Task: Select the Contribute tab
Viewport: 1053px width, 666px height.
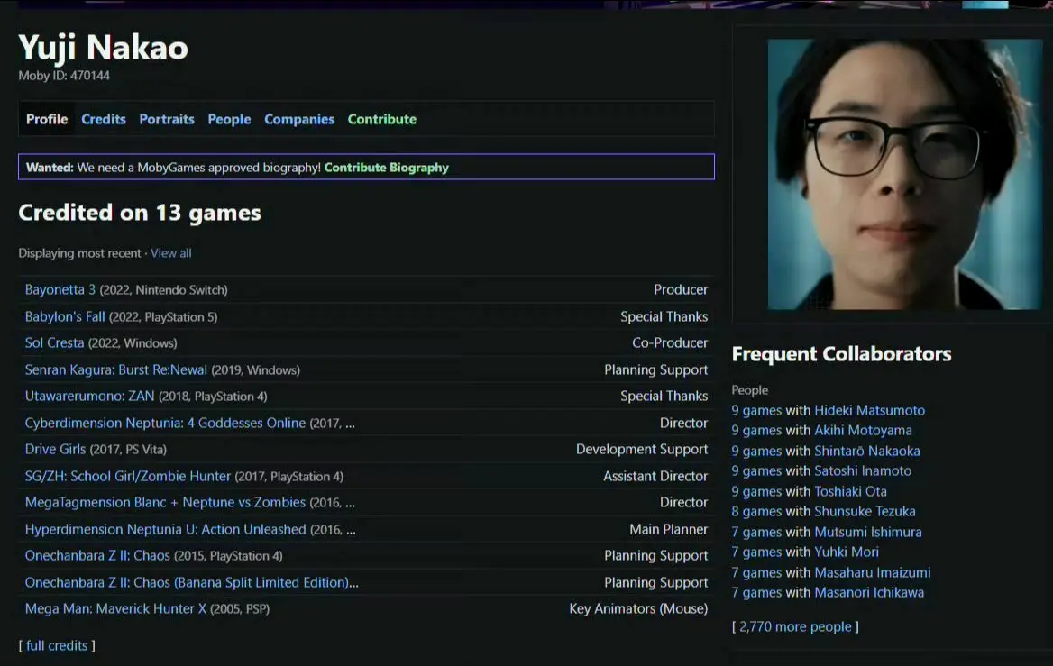Action: (382, 120)
